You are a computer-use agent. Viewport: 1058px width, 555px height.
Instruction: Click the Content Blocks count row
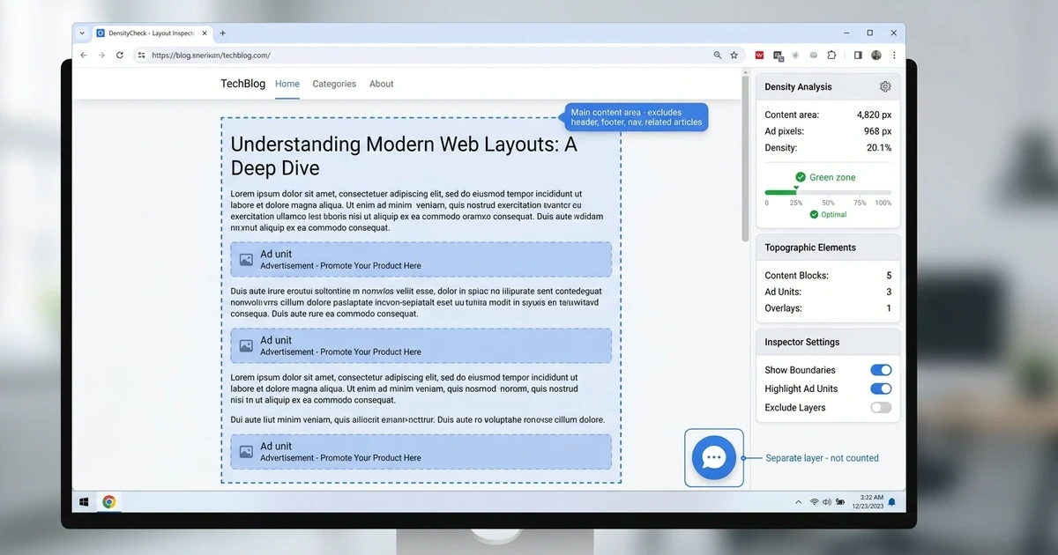click(828, 276)
